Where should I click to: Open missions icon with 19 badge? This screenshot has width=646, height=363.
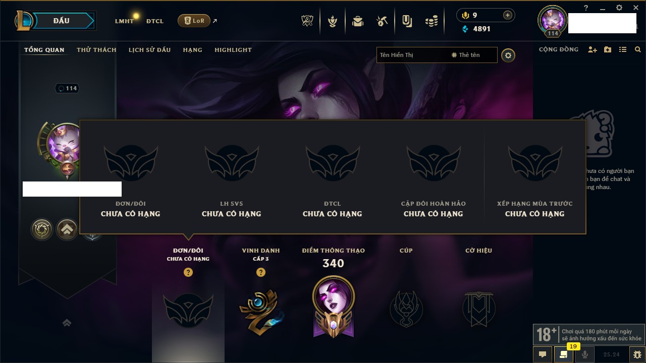pyautogui.click(x=564, y=354)
